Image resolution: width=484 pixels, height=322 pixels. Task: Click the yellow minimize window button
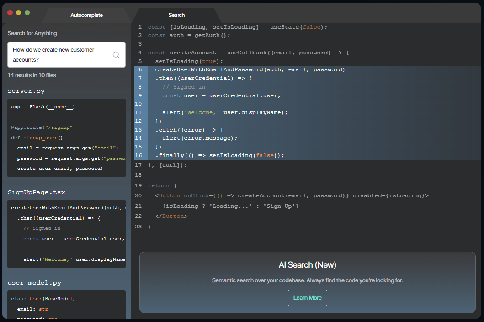(18, 13)
